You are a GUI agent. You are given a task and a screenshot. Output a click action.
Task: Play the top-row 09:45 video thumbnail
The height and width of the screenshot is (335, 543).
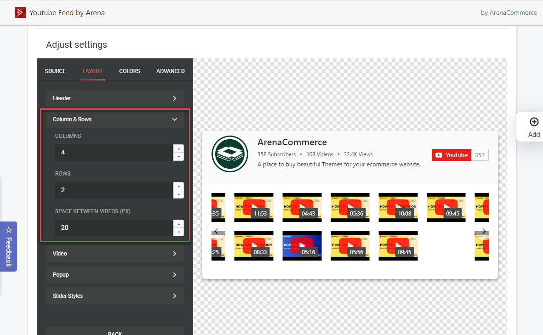(446, 207)
